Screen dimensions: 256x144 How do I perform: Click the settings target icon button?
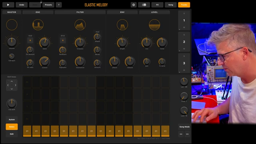134,5
